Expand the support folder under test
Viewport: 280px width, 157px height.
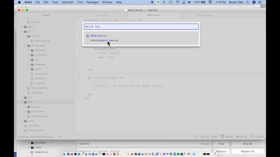[25, 107]
